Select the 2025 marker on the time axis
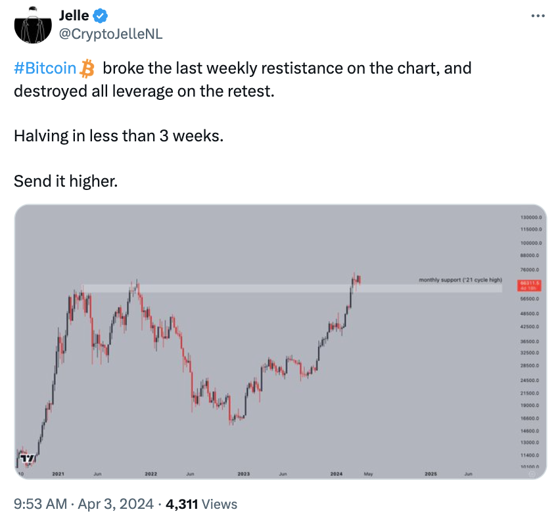 point(430,474)
